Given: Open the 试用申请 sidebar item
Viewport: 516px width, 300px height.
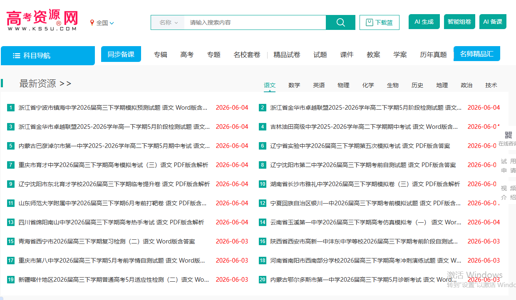Looking at the screenshot, I should click(508, 166).
